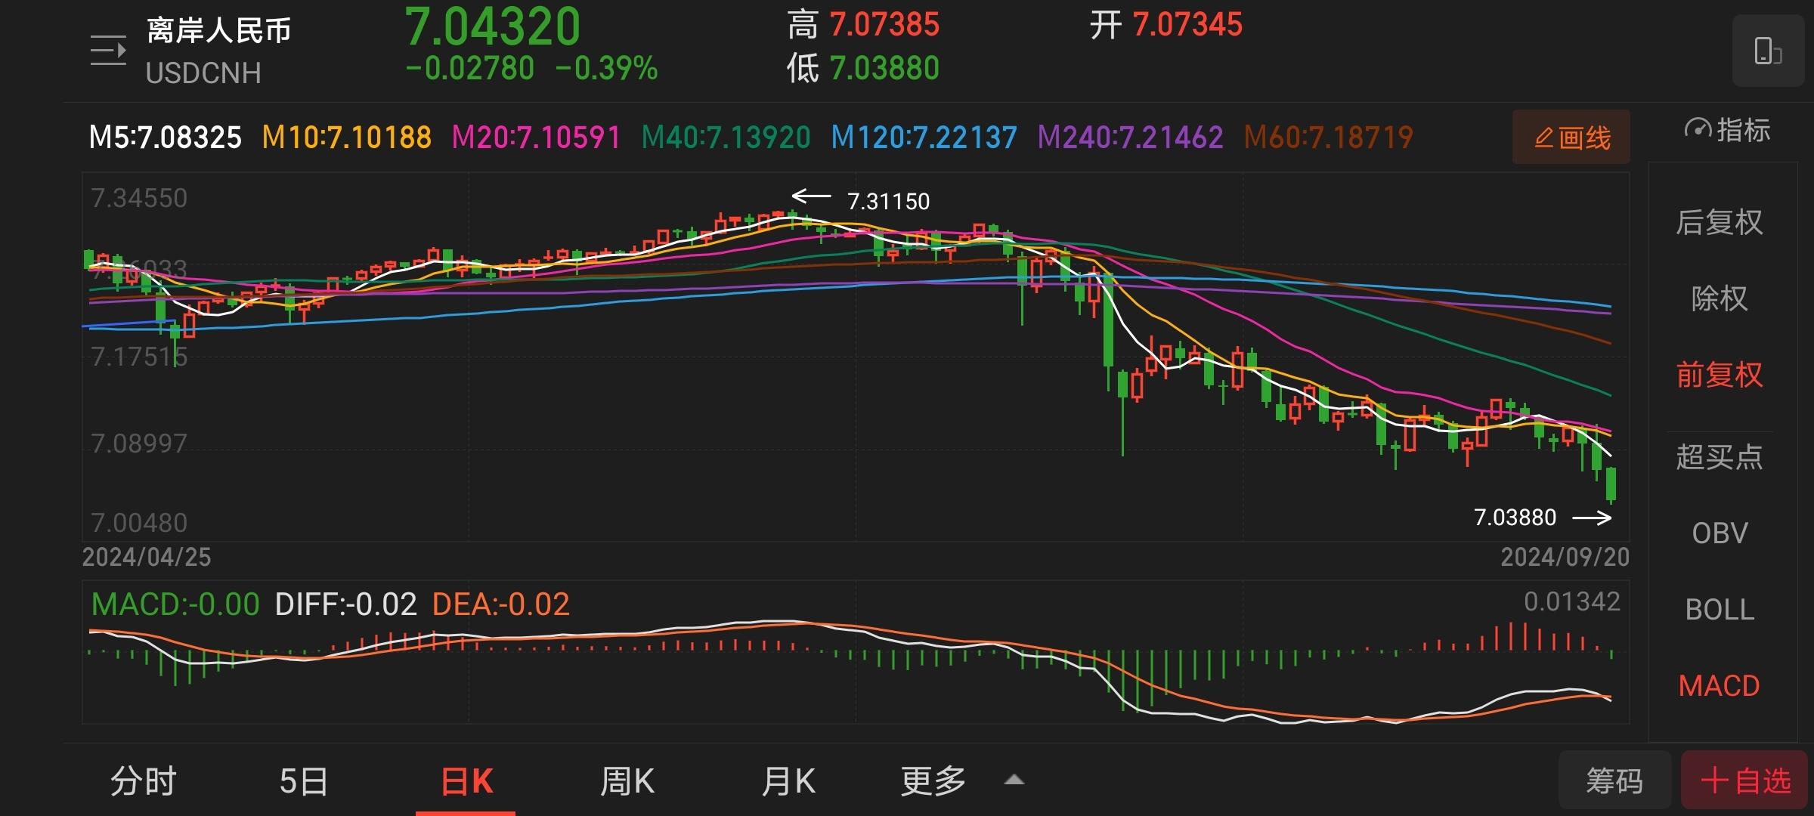Image resolution: width=1814 pixels, height=816 pixels.
Task: Tap the -0.02780 price change value
Action: tap(469, 69)
